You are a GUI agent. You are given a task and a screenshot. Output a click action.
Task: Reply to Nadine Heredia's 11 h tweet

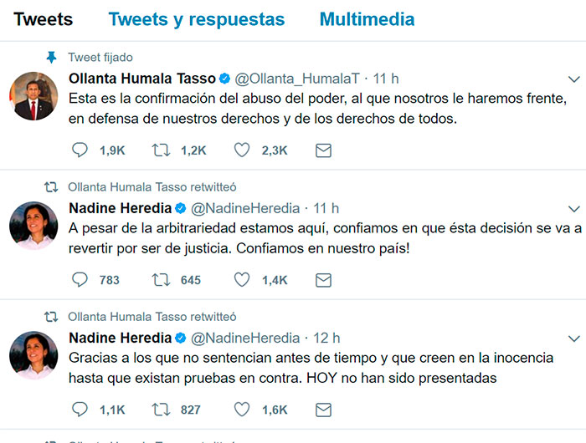pos(80,279)
